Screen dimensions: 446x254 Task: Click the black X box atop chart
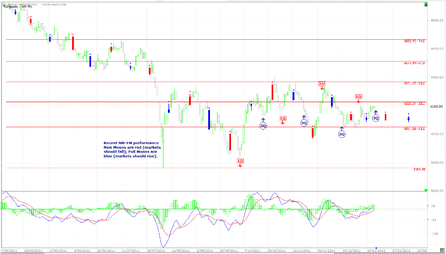click(x=425, y=5)
